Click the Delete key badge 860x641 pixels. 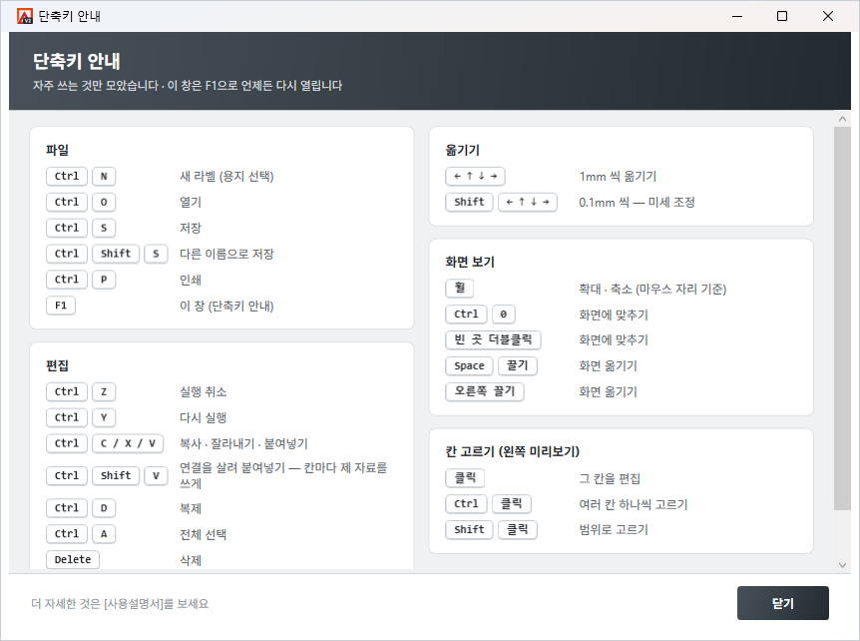[x=73, y=560]
